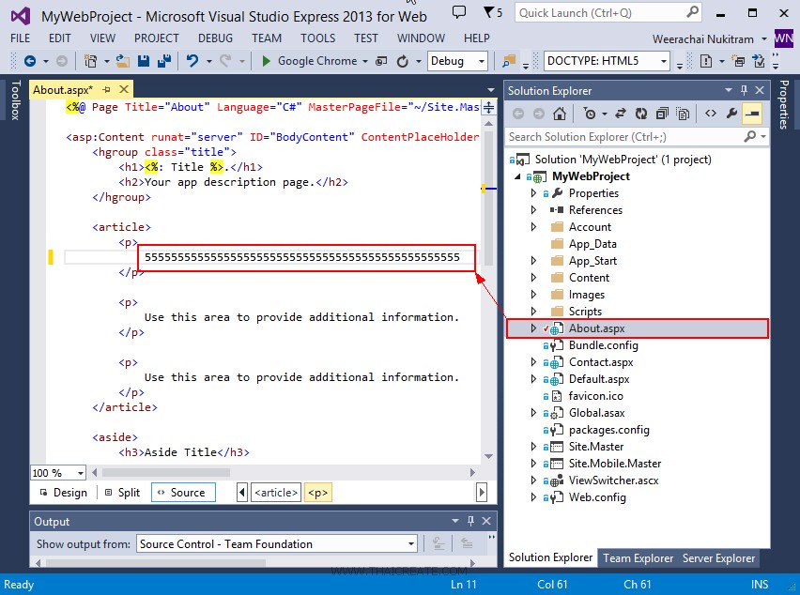The height and width of the screenshot is (595, 800).
Task: Click the New Project toolbar icon
Action: 90,61
